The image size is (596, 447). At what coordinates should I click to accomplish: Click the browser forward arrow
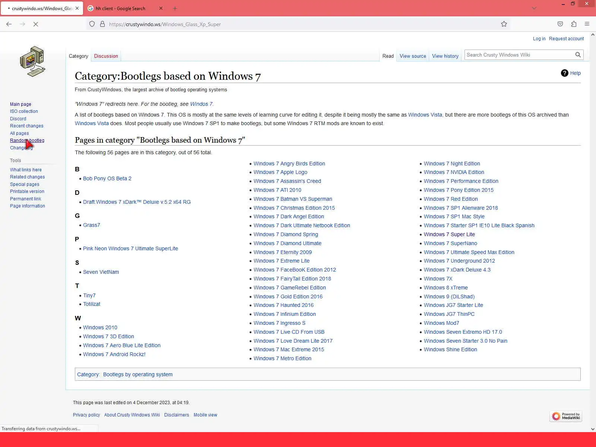22,24
